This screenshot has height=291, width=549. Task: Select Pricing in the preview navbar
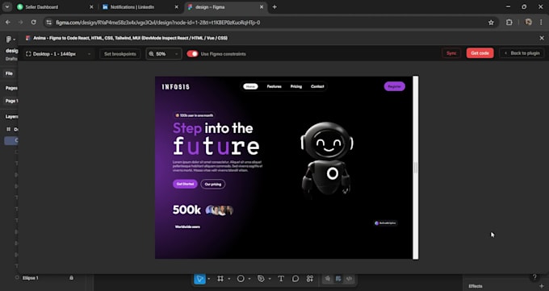[295, 86]
